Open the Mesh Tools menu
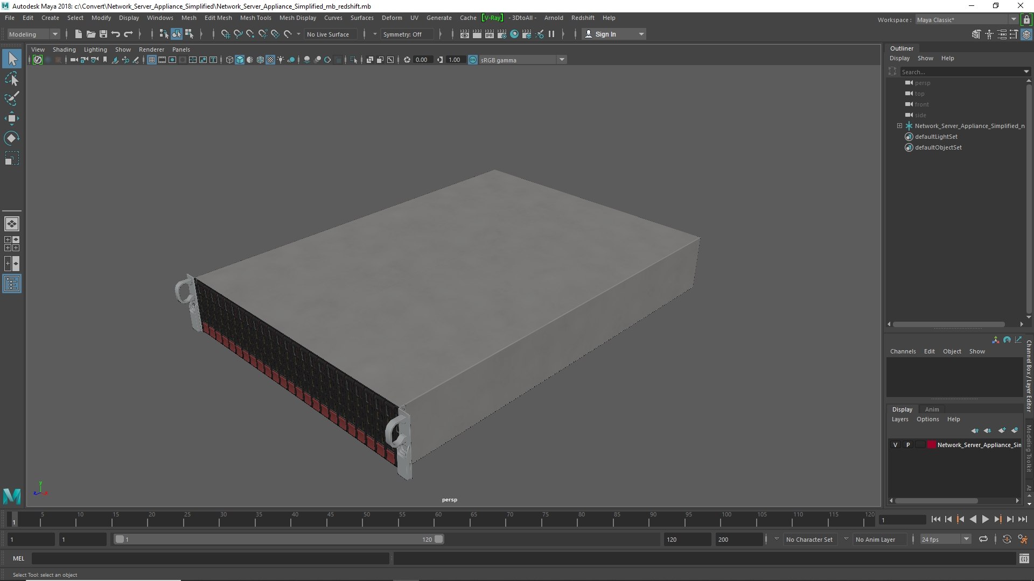This screenshot has width=1034, height=581. (x=255, y=18)
